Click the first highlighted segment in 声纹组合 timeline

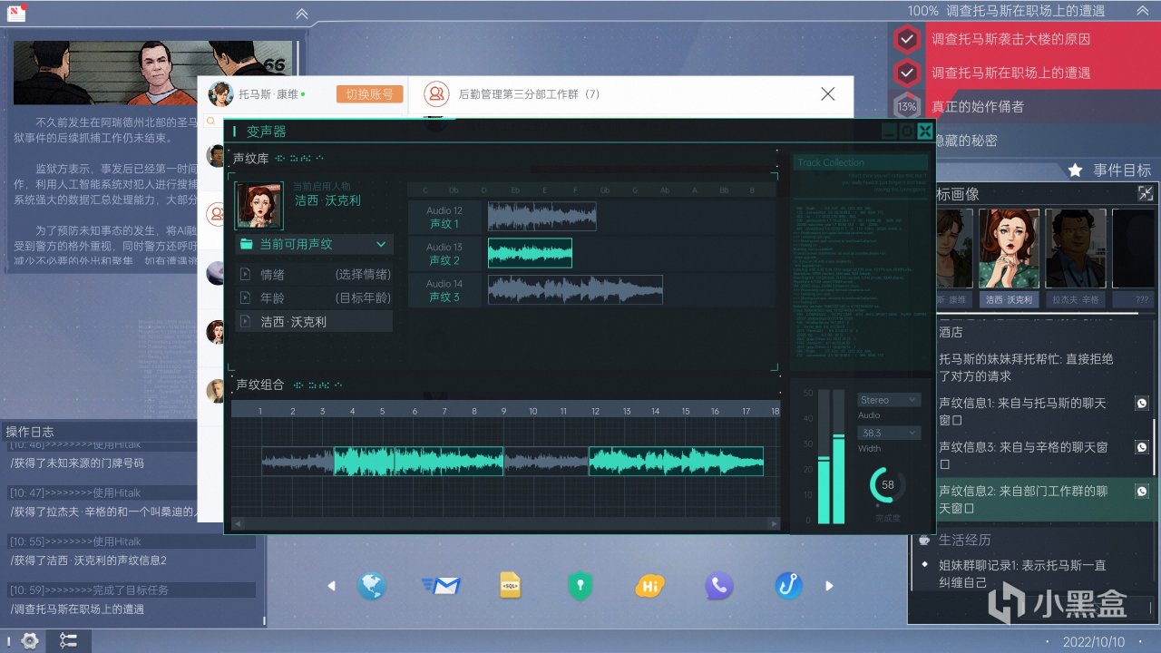(418, 462)
